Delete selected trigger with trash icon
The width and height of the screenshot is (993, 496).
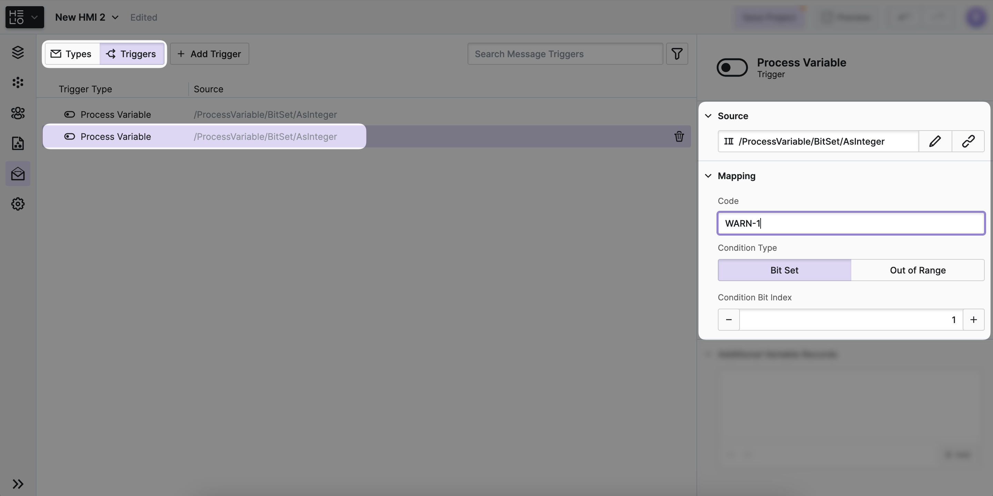679,137
